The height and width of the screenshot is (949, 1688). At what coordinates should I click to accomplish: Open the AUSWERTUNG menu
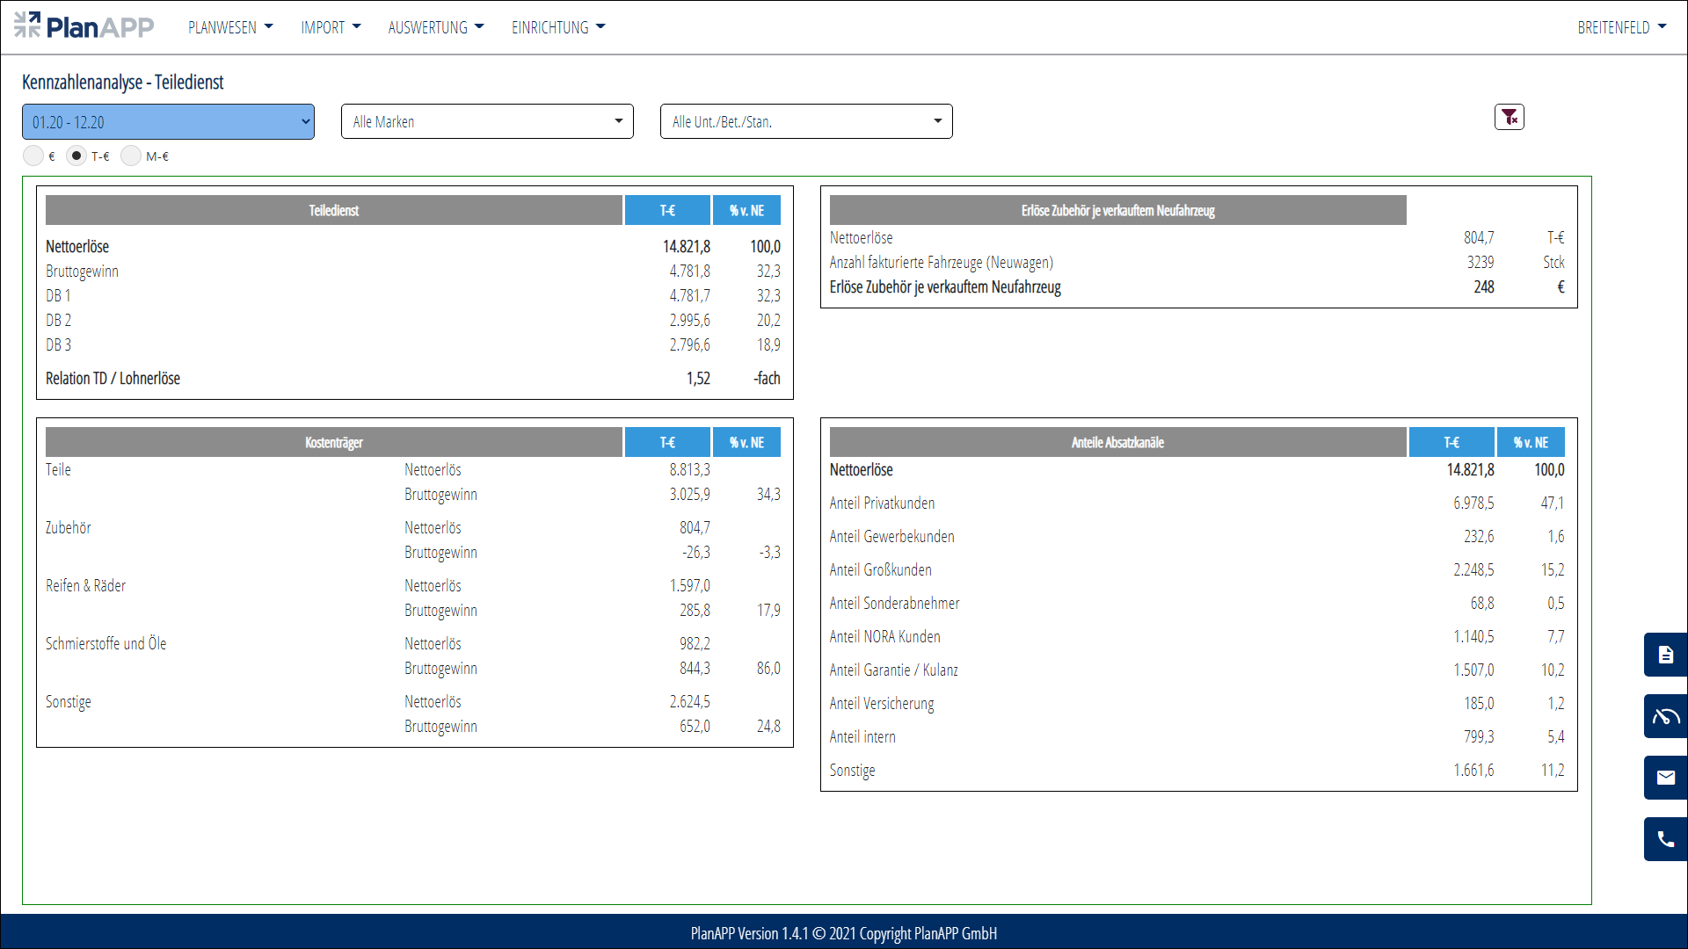[436, 27]
